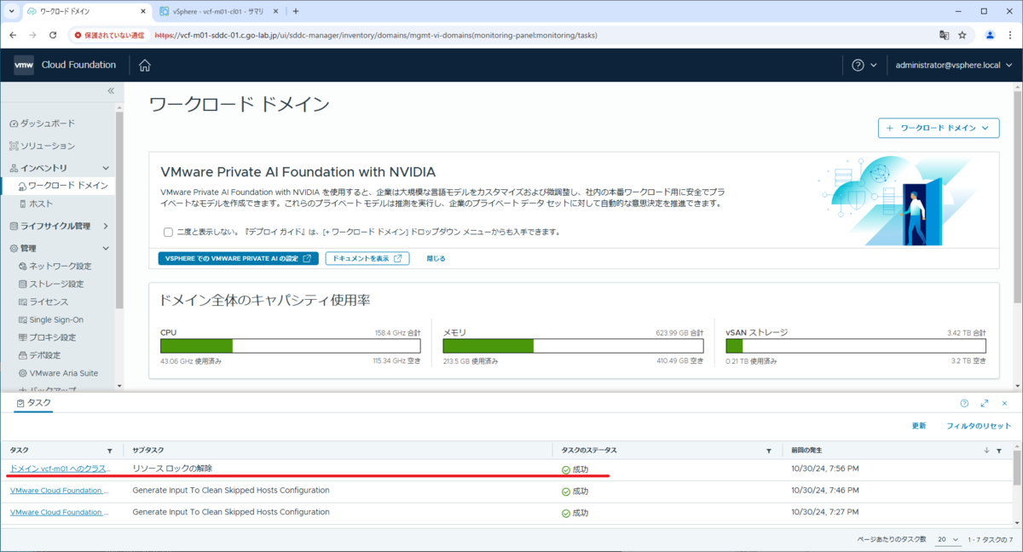
Task: Open the Cloud Foundation home icon
Action: (x=145, y=66)
